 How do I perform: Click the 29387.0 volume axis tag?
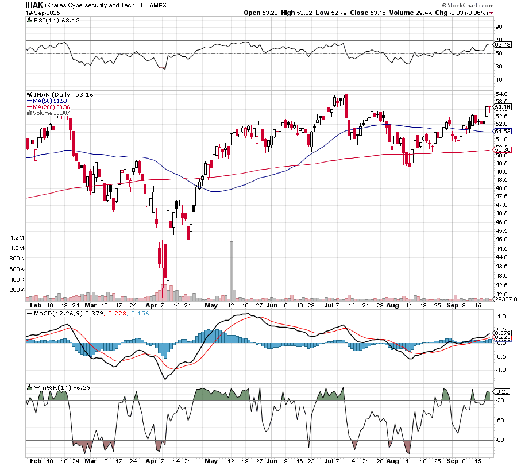click(x=504, y=299)
